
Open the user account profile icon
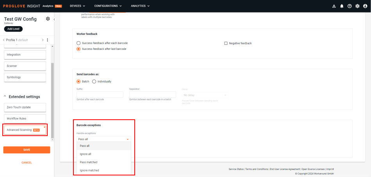(x=365, y=6)
